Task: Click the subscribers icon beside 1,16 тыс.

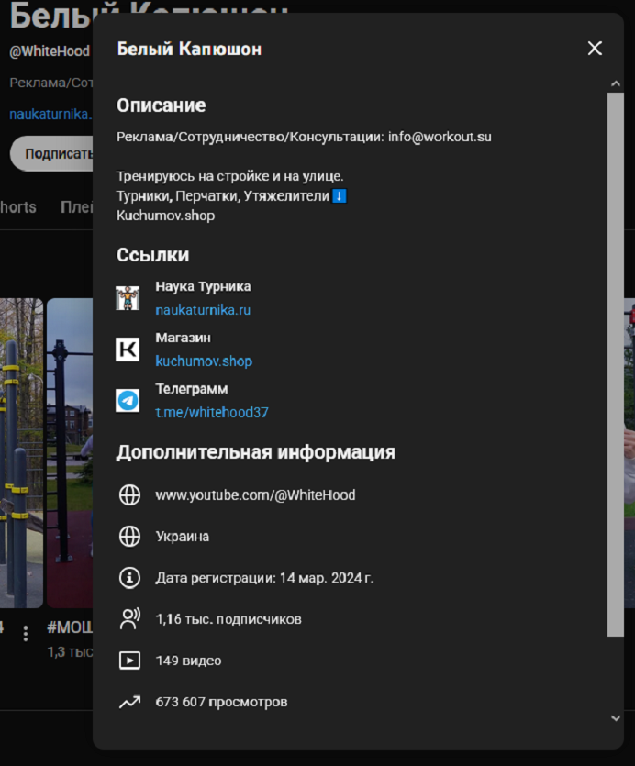Action: click(x=130, y=619)
